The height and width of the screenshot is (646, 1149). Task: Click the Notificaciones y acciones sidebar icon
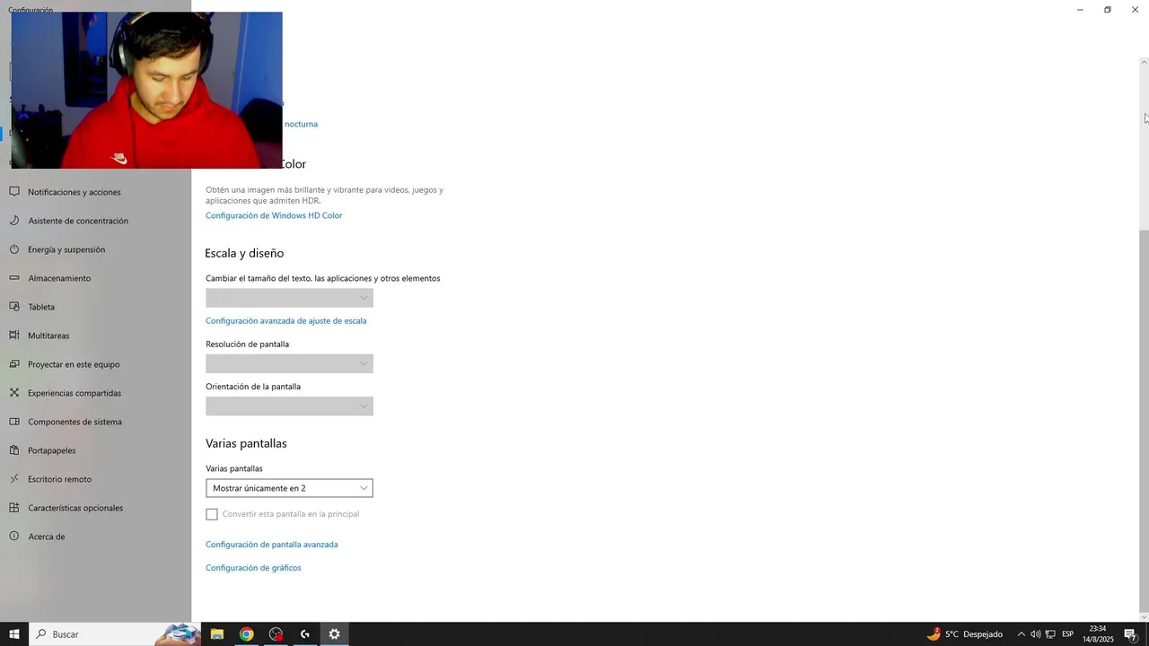[14, 192]
